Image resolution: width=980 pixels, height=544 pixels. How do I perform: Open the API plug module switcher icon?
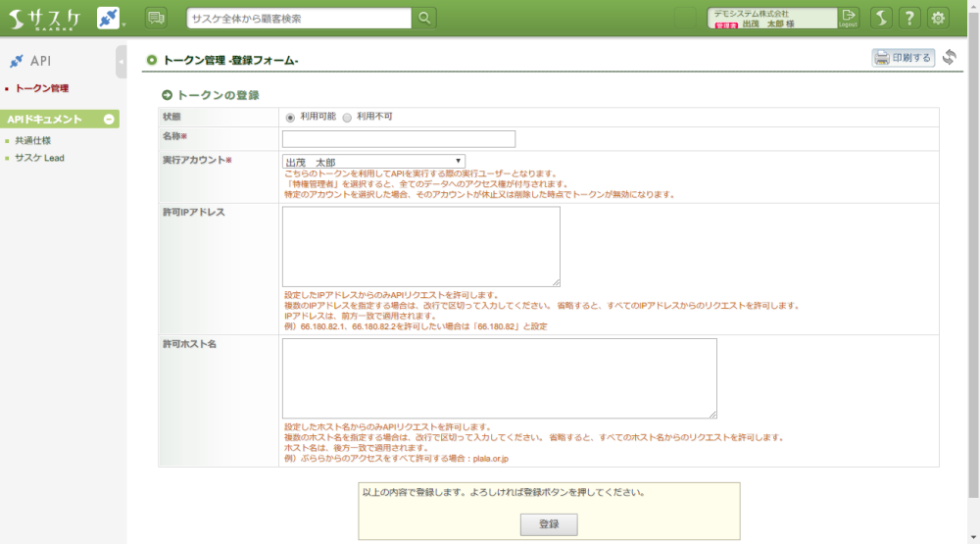[109, 18]
